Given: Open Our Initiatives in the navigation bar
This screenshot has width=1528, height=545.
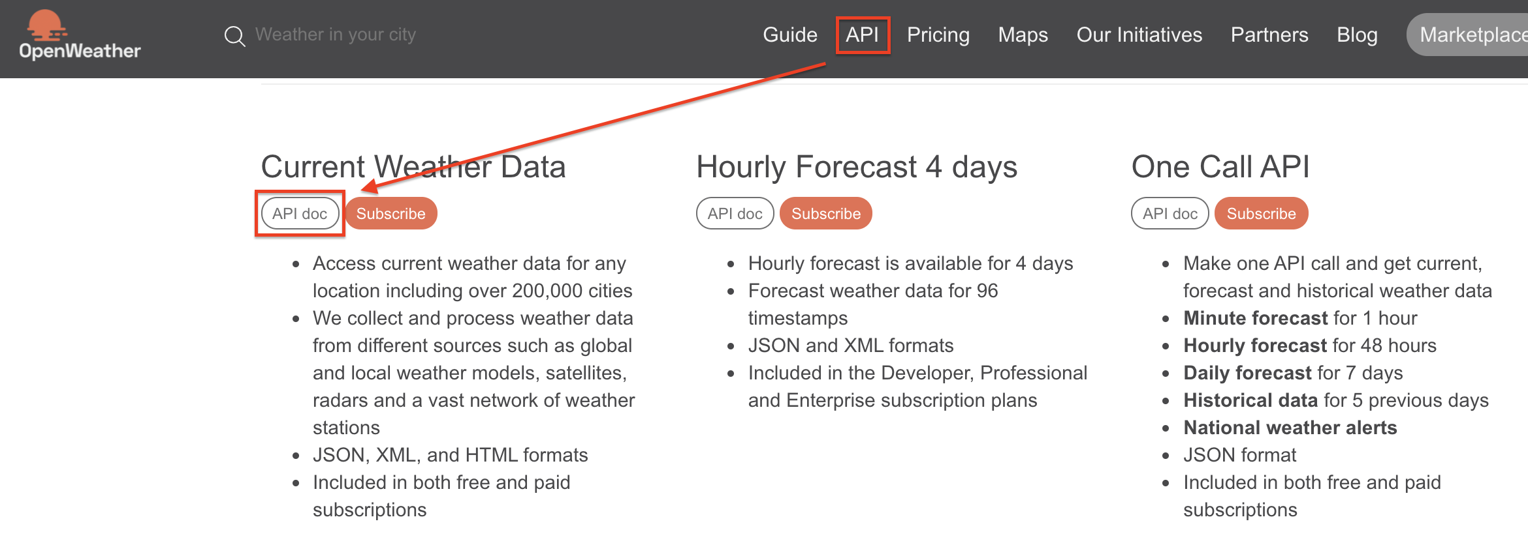Looking at the screenshot, I should [1139, 35].
